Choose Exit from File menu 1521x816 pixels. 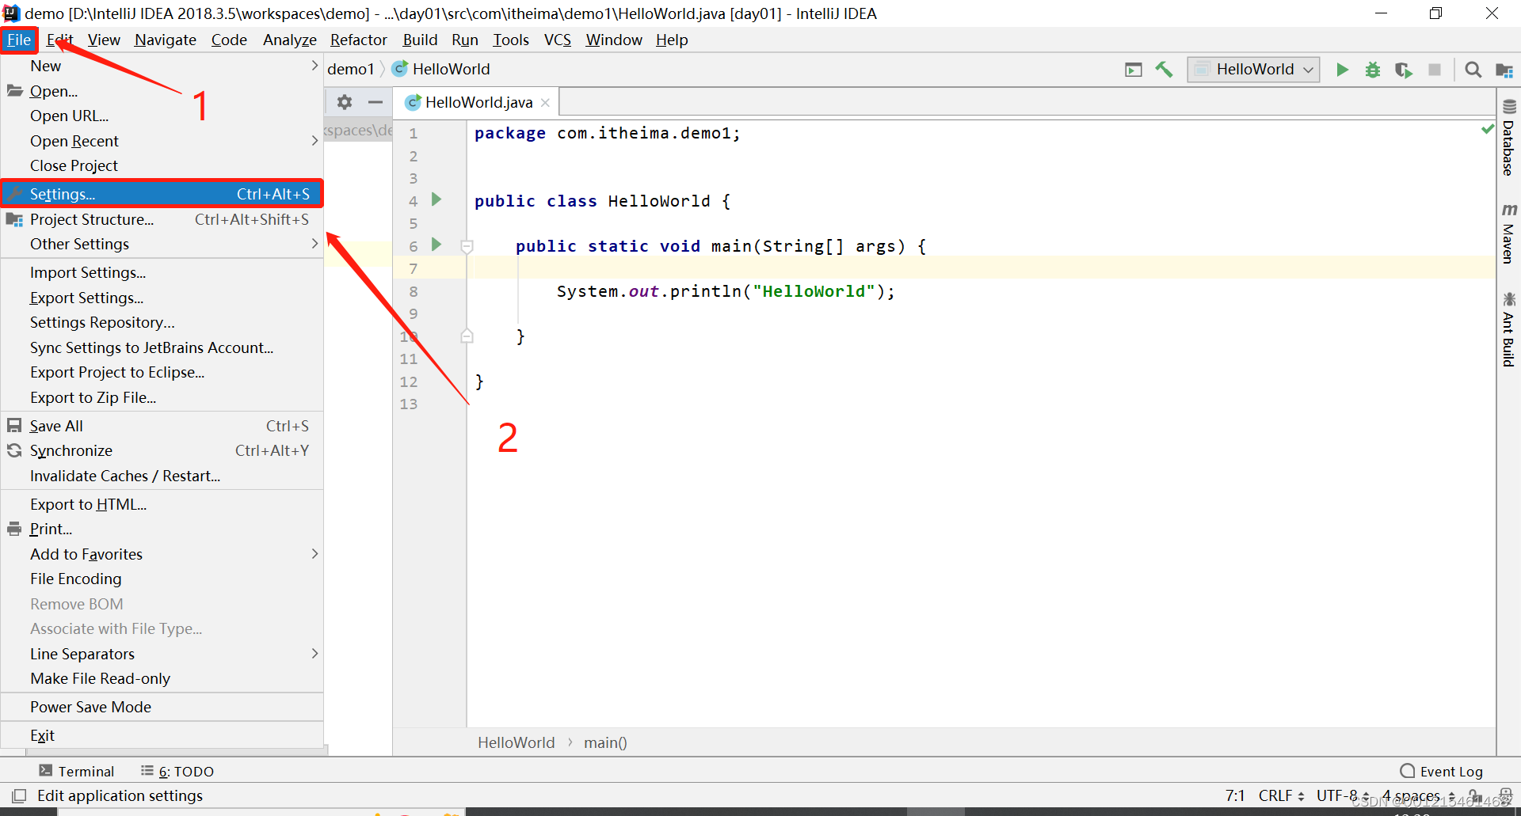pos(162,735)
